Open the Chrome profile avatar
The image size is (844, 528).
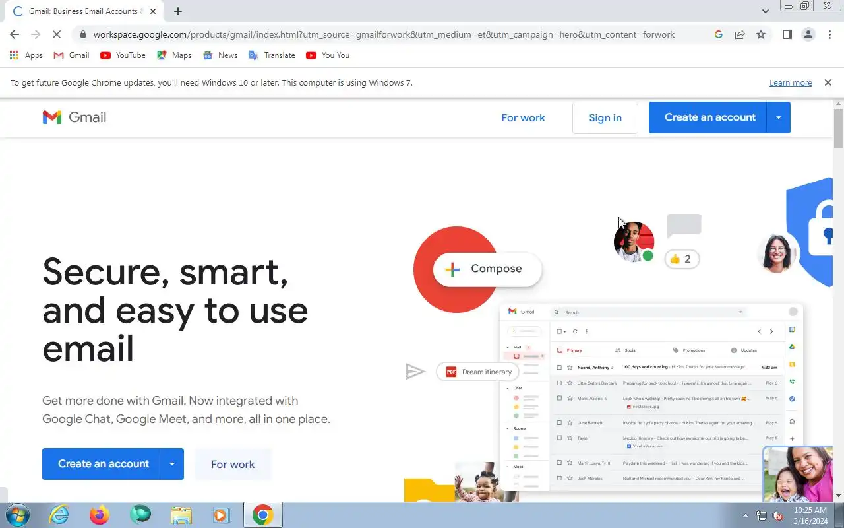[x=808, y=34]
